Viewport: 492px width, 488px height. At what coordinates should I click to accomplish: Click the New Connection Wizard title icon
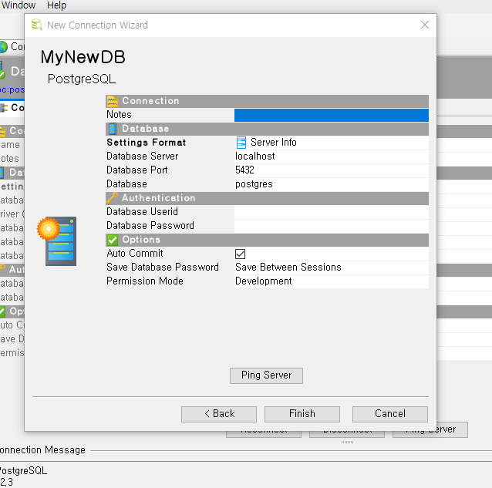point(37,25)
